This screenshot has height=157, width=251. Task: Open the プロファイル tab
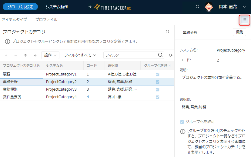[46, 20]
